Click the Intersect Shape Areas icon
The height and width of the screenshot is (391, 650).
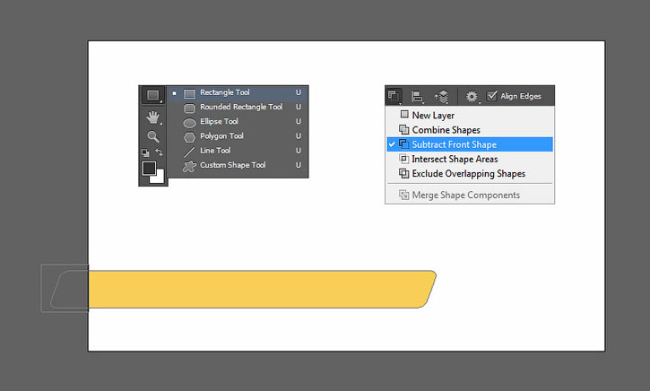403,159
